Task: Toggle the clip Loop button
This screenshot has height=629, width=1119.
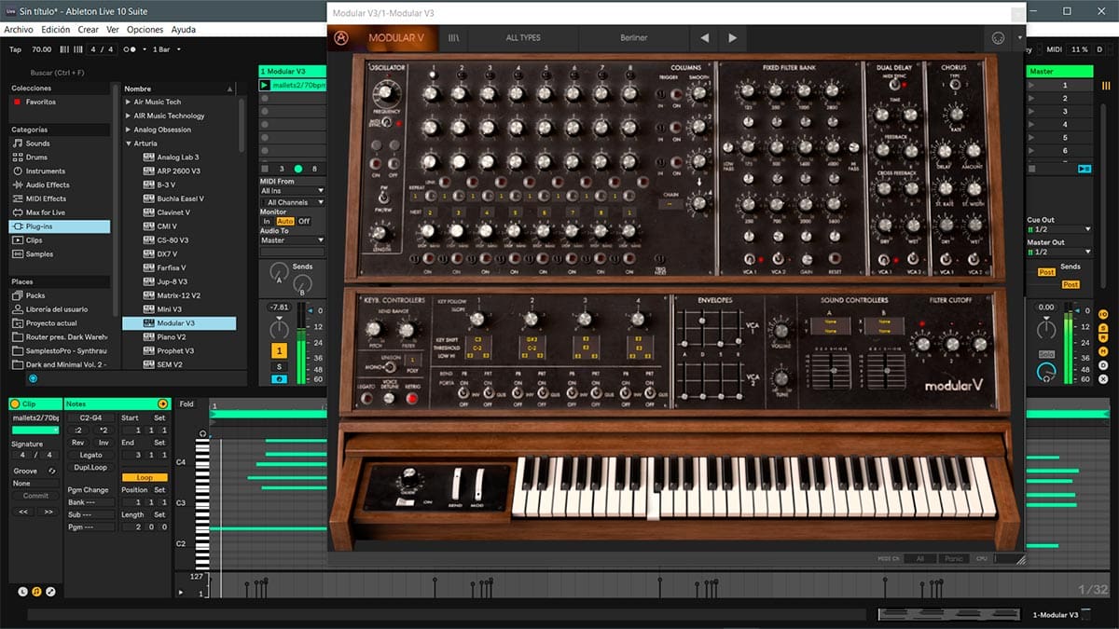Action: point(145,477)
